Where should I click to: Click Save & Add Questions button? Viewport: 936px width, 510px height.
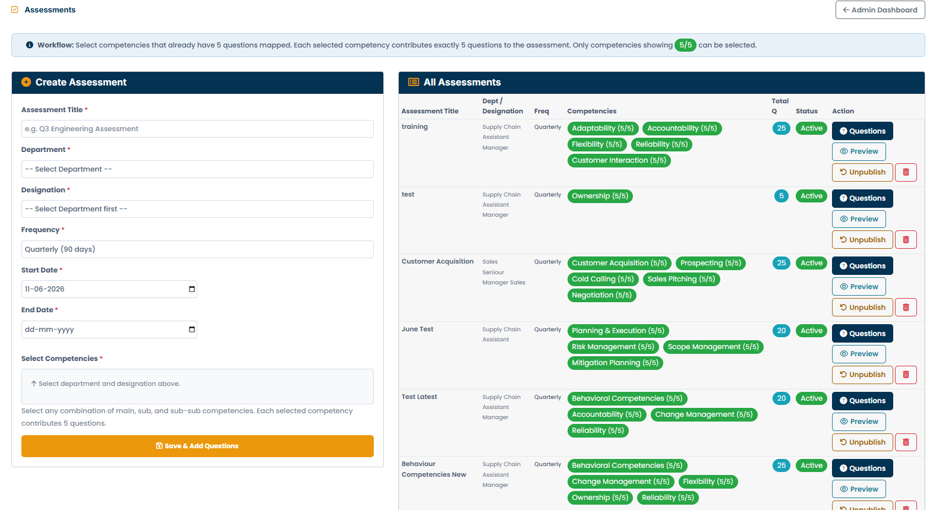coord(197,446)
